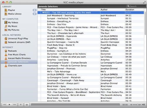
Task: Select Blind Violet – Spies
Action: tap(56, 86)
